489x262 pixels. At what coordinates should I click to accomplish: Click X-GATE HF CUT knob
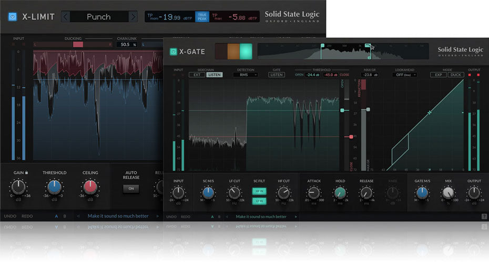pyautogui.click(x=283, y=193)
